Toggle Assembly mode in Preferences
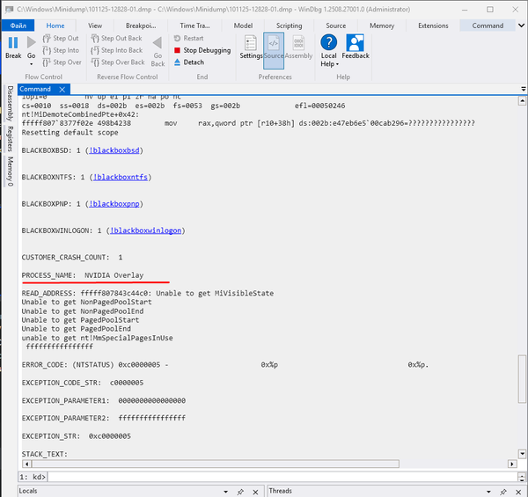 coord(298,48)
